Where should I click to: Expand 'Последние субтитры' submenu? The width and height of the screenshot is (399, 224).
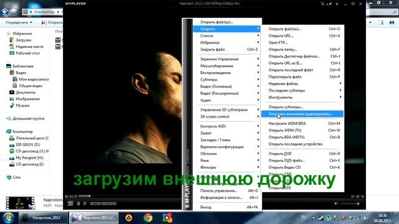302,90
